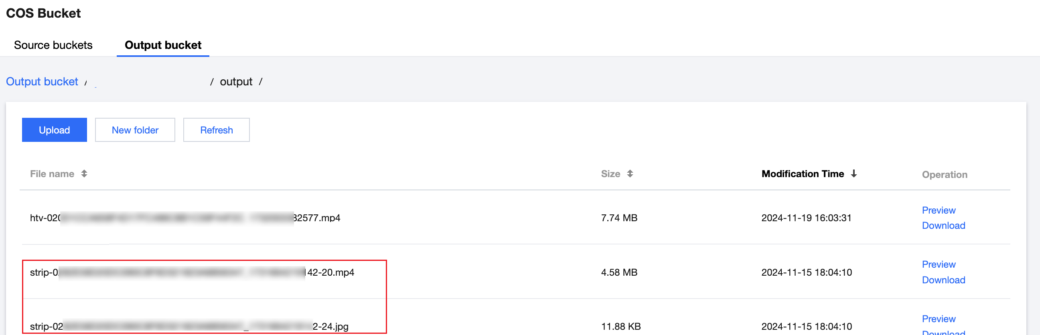Download the strip 42-20.mp4 file

click(x=943, y=280)
